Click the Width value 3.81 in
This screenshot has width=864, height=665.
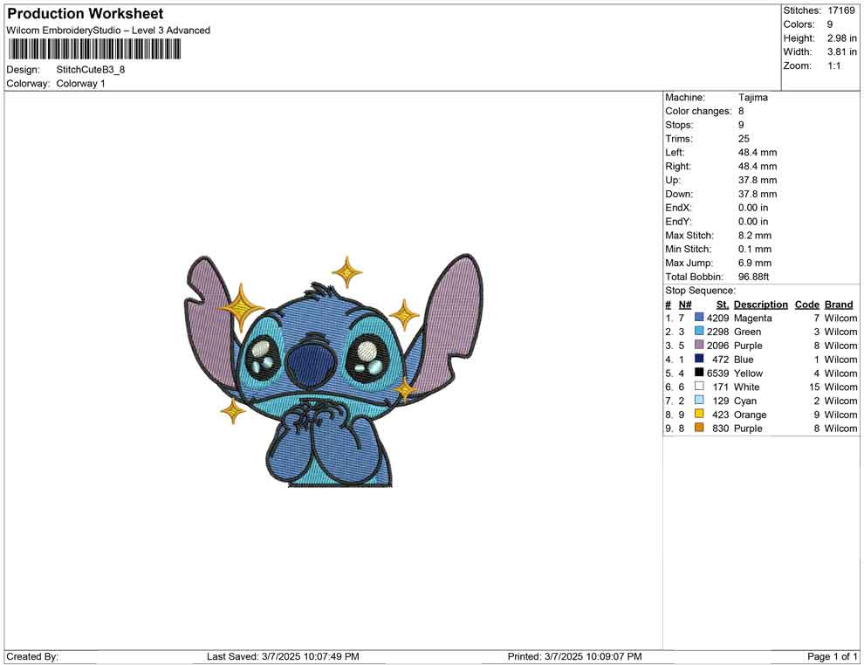point(841,51)
